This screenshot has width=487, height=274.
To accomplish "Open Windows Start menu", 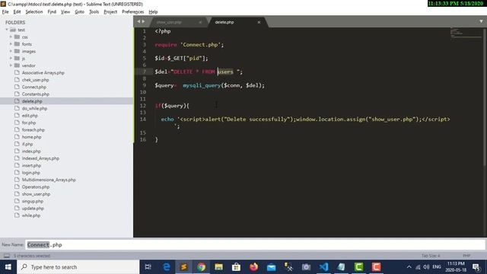I will (8, 267).
